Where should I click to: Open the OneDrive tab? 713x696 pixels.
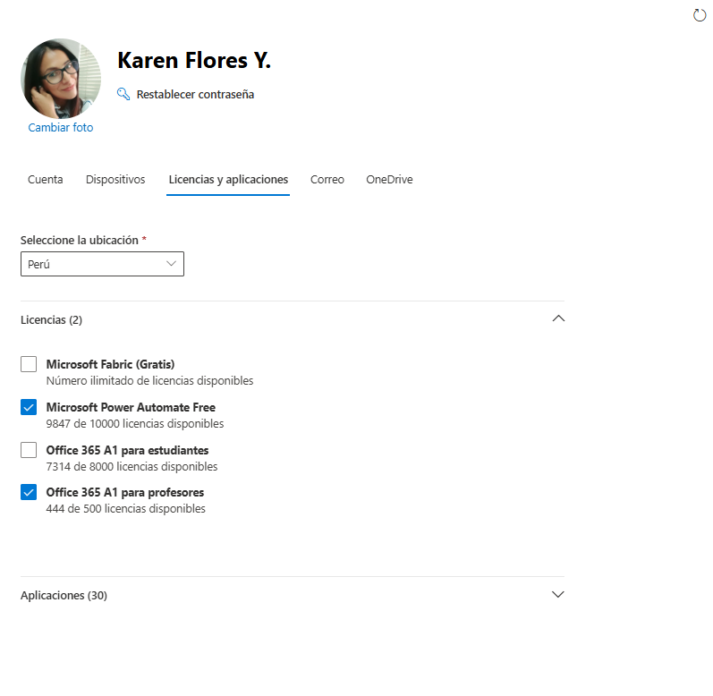(390, 180)
